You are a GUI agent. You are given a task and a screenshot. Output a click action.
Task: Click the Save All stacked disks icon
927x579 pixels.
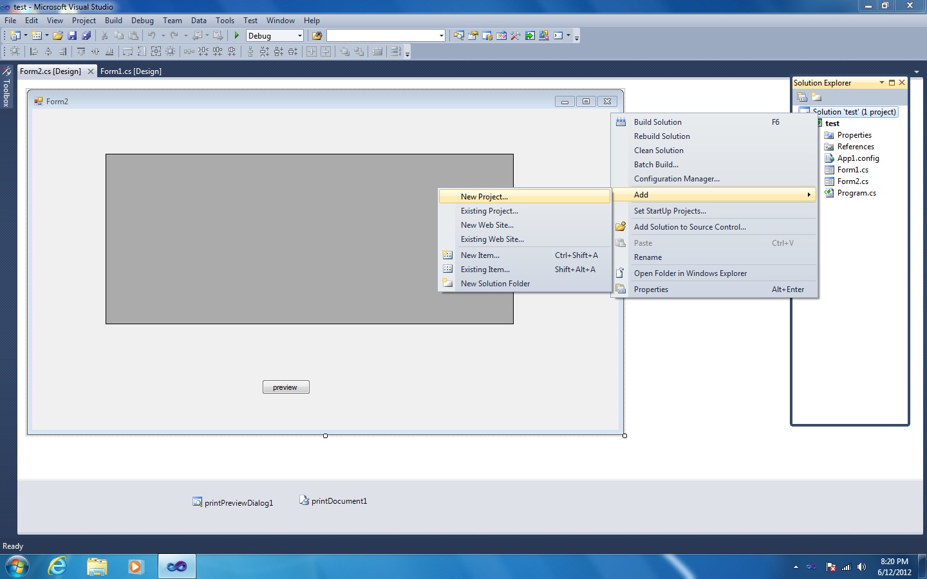(x=86, y=36)
